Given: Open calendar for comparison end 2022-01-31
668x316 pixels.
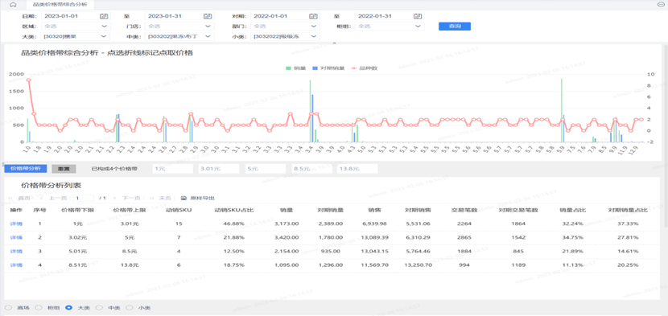Looking at the screenshot, I should [x=418, y=16].
